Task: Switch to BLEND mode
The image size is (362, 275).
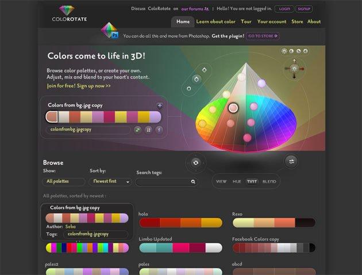Action: coord(269,182)
